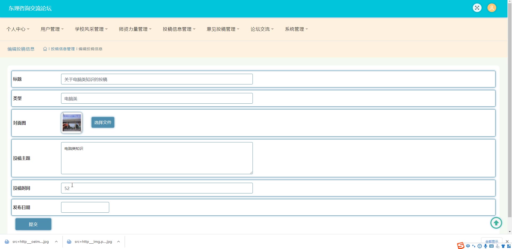Activate the IME microphone voice input
512x249 pixels.
tap(486, 246)
